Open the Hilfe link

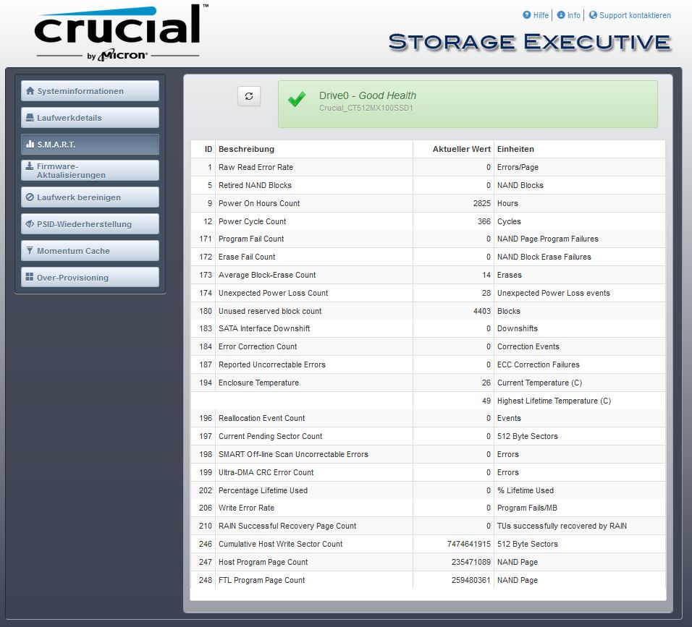tap(541, 15)
